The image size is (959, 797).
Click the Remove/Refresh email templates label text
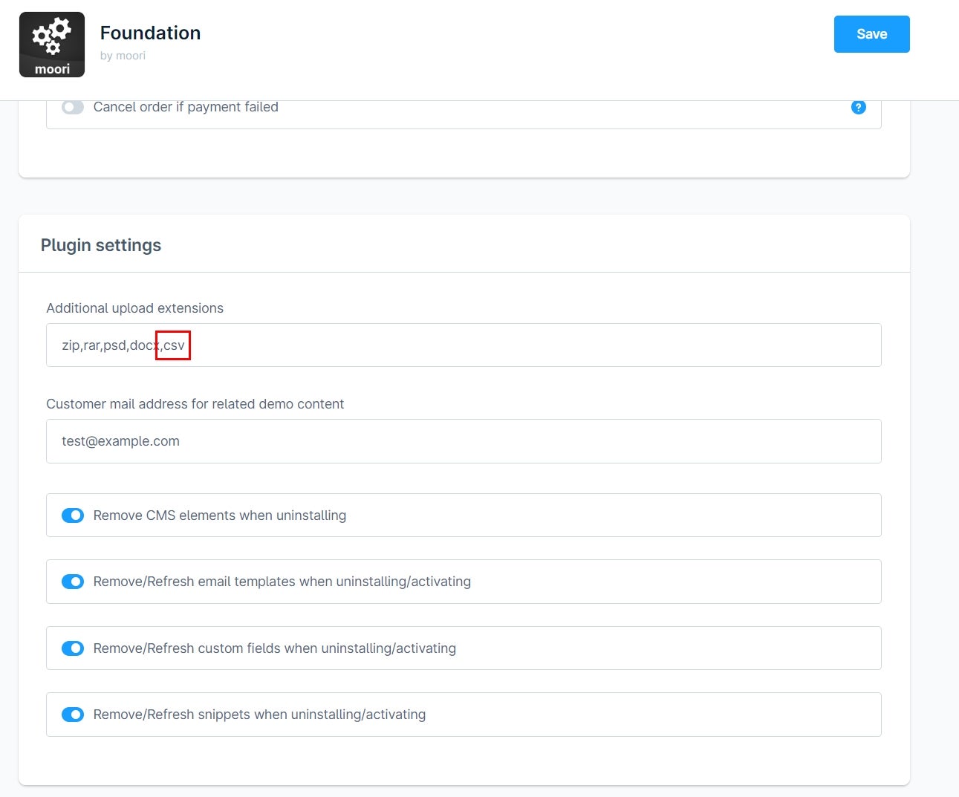tap(282, 582)
